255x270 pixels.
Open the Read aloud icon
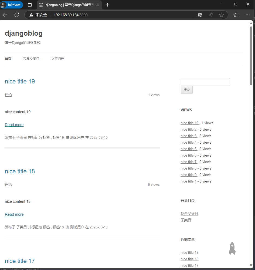210,15
